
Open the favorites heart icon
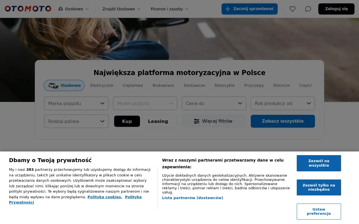click(293, 9)
